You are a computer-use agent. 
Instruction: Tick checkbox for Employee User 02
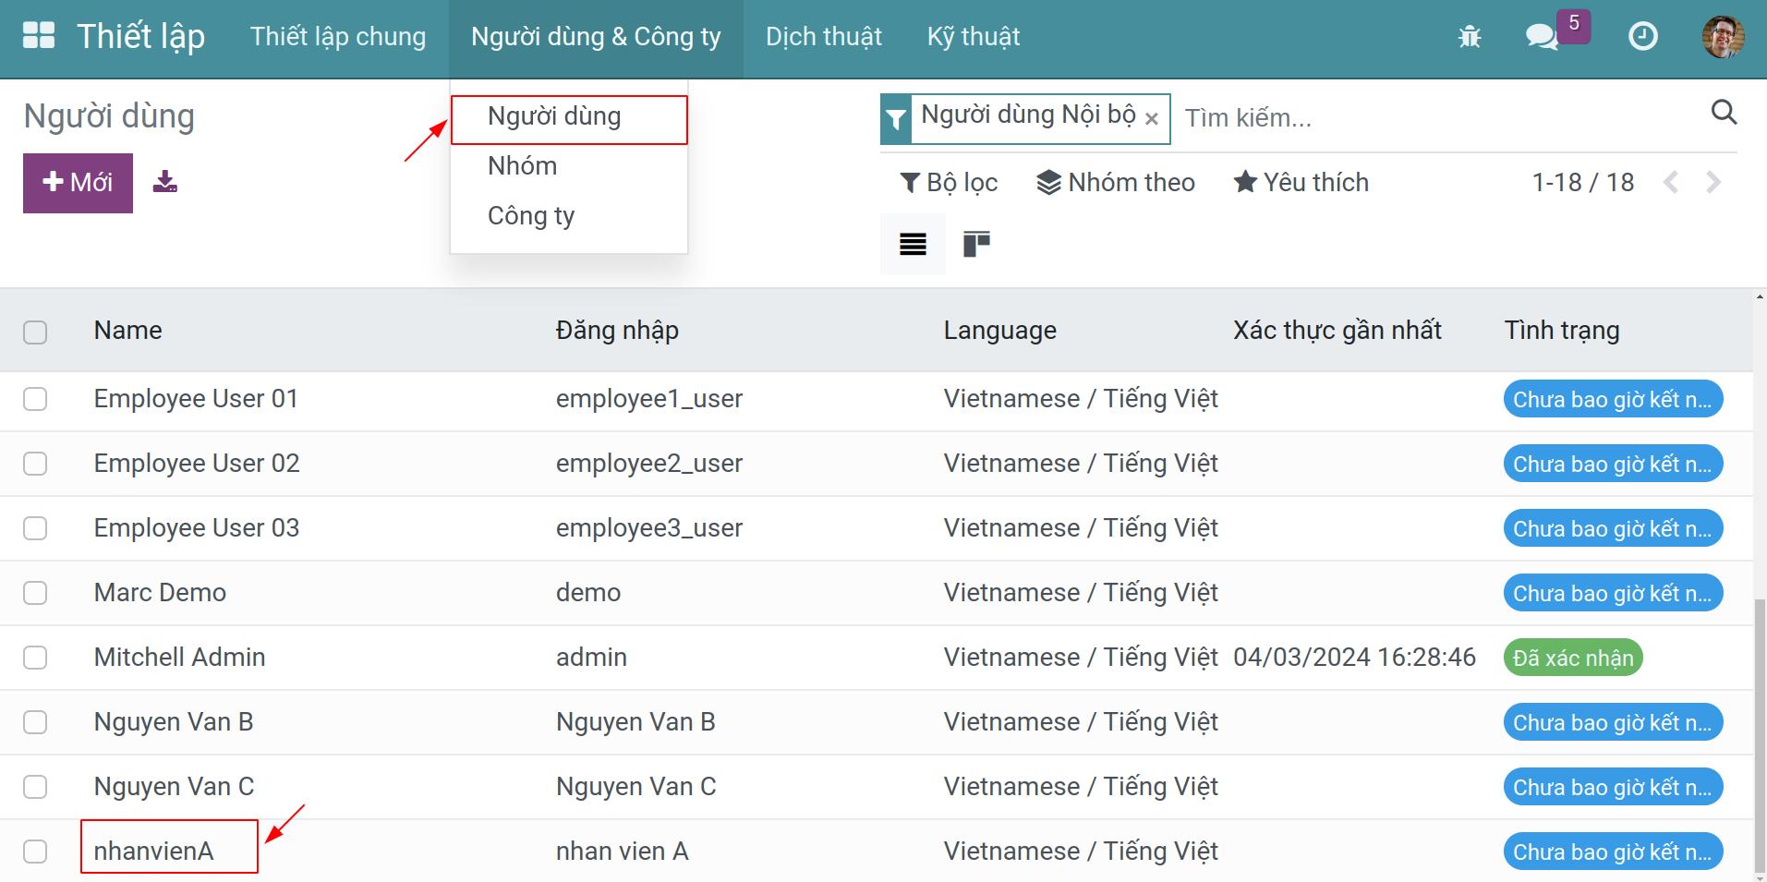(35, 464)
